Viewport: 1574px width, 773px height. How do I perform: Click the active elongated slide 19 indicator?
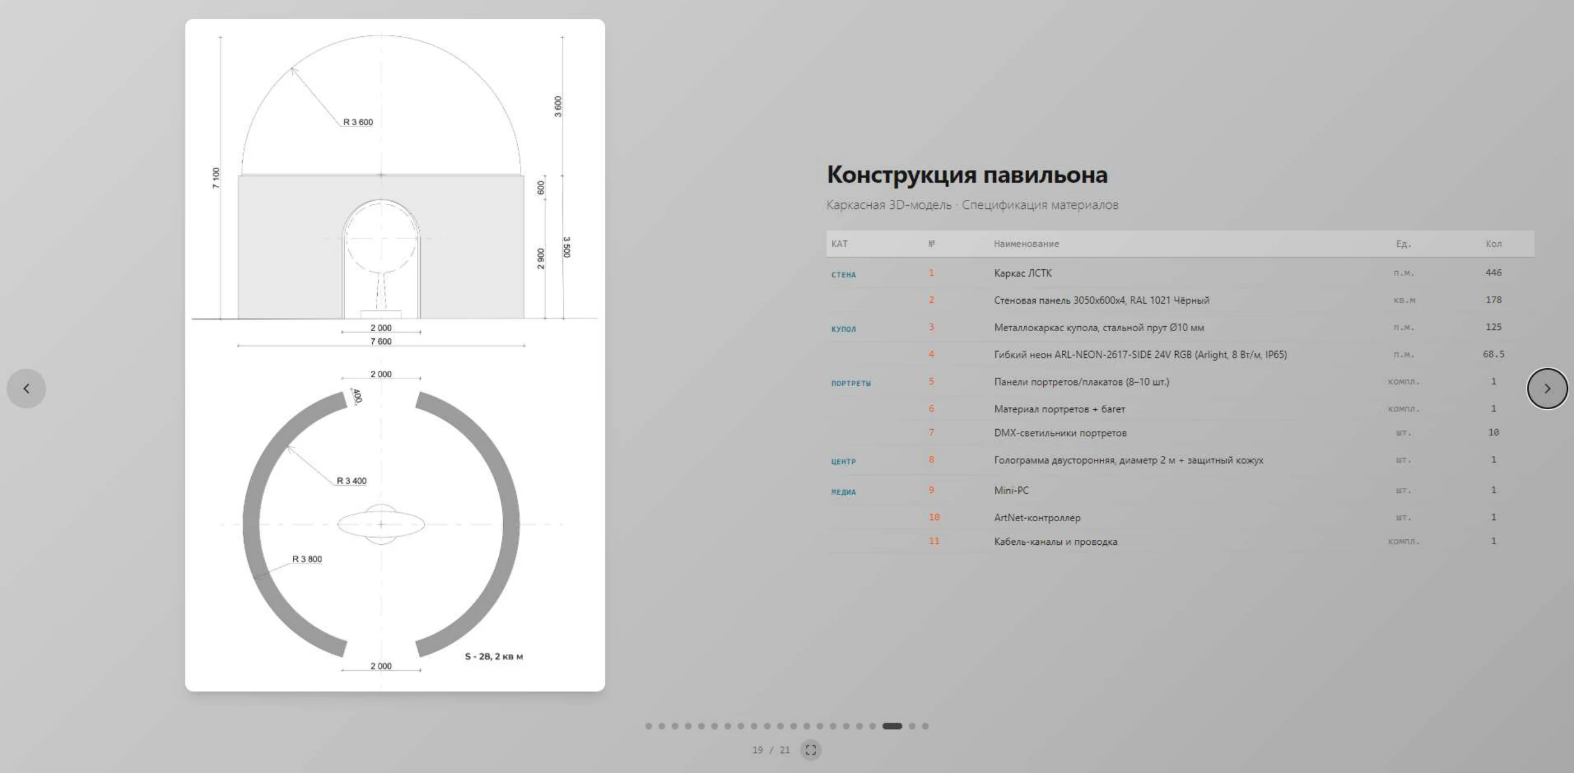pyautogui.click(x=892, y=726)
